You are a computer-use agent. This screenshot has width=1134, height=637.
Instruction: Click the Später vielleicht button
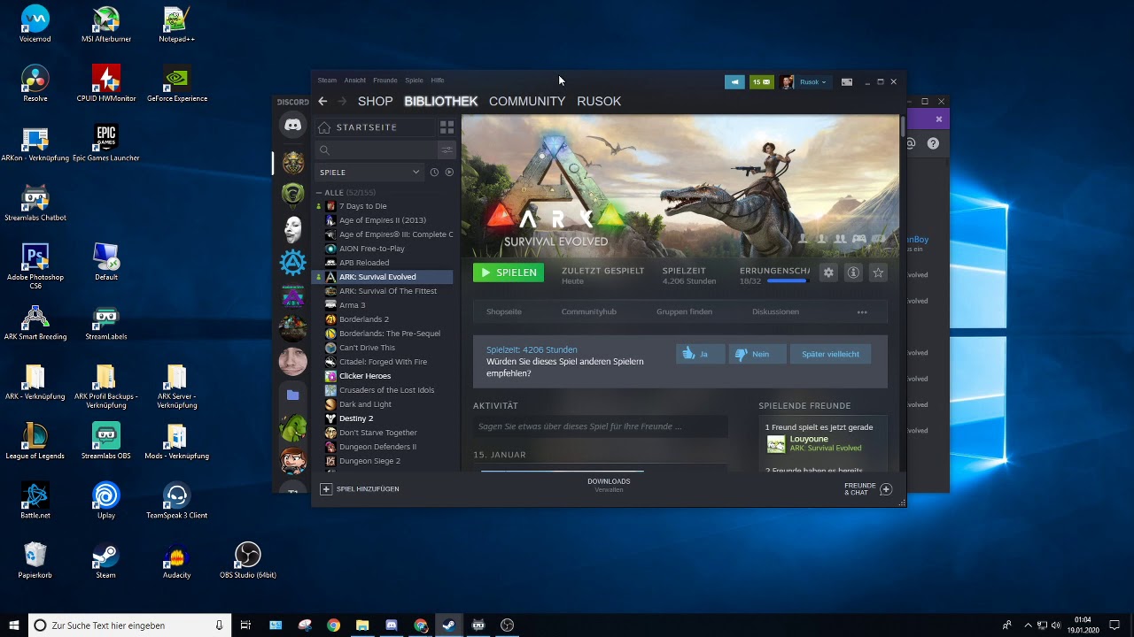click(x=830, y=354)
